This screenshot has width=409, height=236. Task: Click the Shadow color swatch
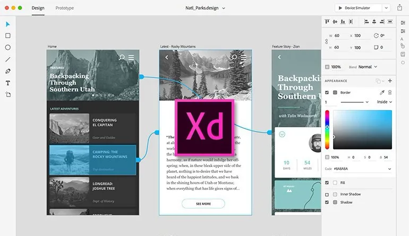(x=335, y=202)
